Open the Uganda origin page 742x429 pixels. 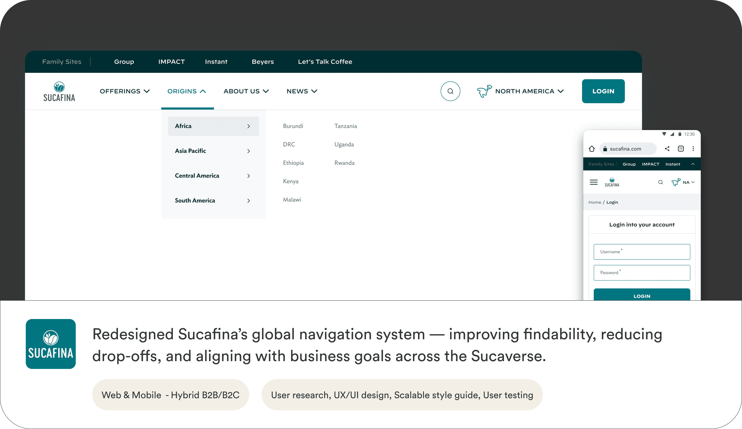[344, 144]
